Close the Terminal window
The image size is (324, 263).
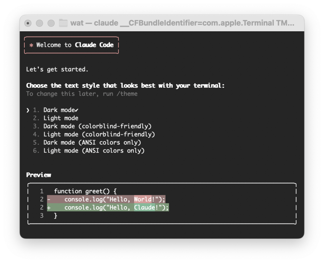coord(28,23)
